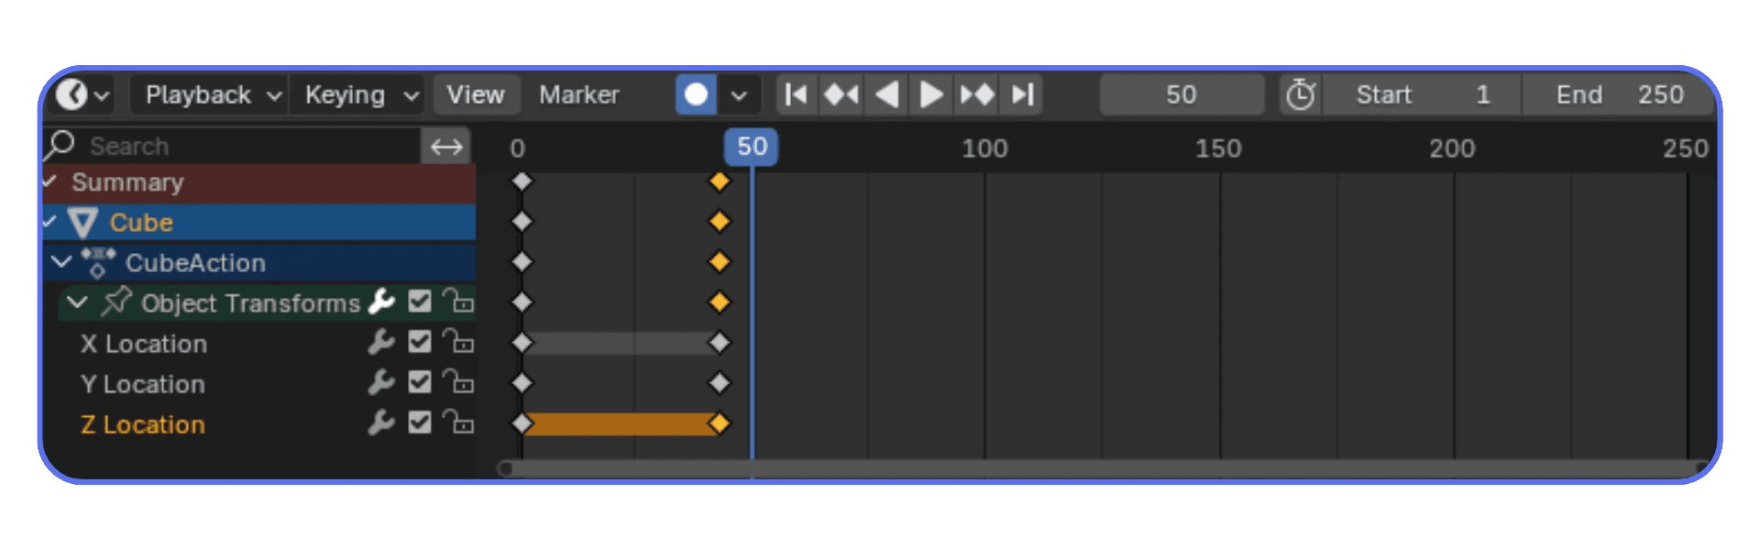Jump to the start of the frame range
1760x560 pixels.
click(x=796, y=93)
